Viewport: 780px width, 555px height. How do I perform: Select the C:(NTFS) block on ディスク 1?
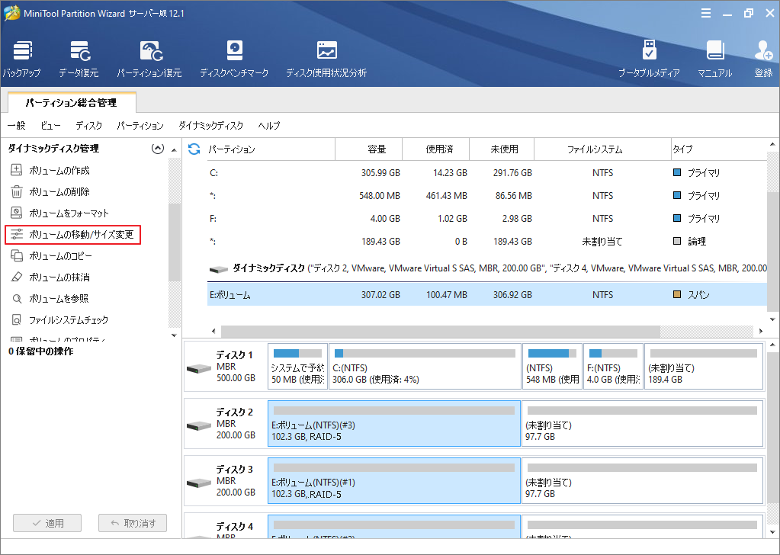(425, 366)
